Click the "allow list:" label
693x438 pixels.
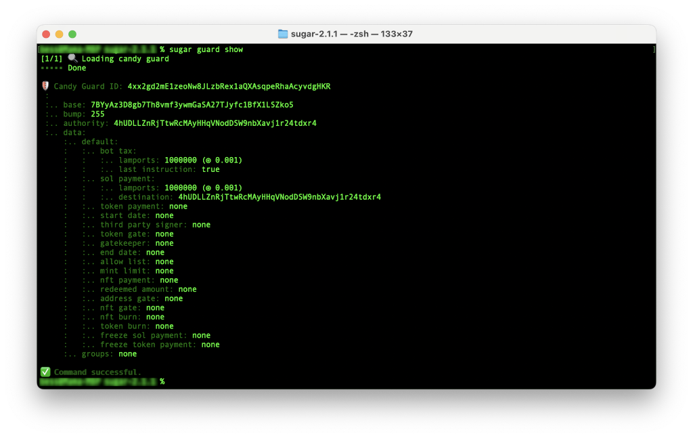[x=125, y=262]
